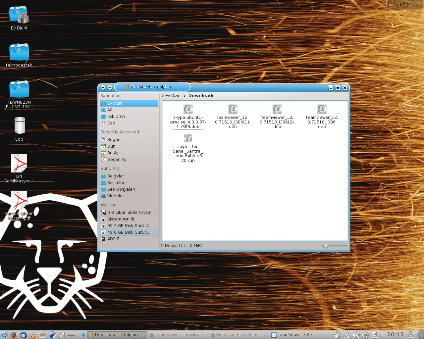Launch Firefox from the taskbar

tap(14, 335)
